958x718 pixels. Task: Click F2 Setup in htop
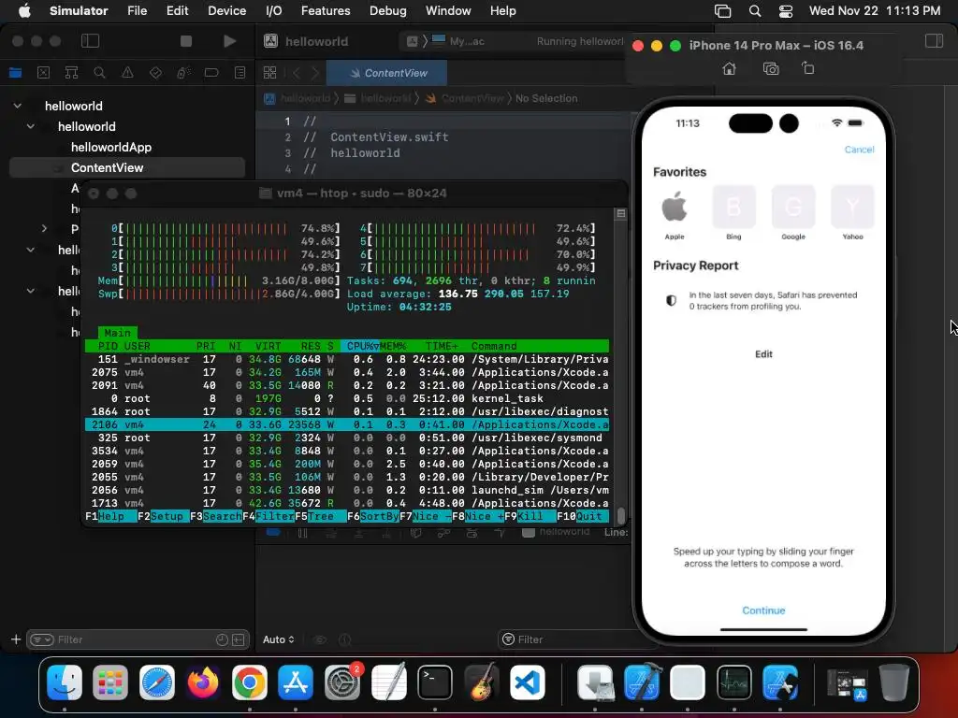(x=163, y=516)
